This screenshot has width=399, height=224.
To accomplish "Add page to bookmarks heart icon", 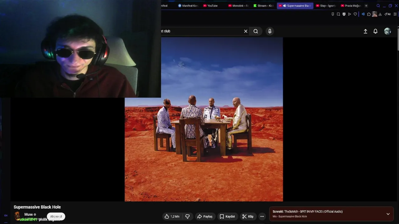I will click(355, 14).
